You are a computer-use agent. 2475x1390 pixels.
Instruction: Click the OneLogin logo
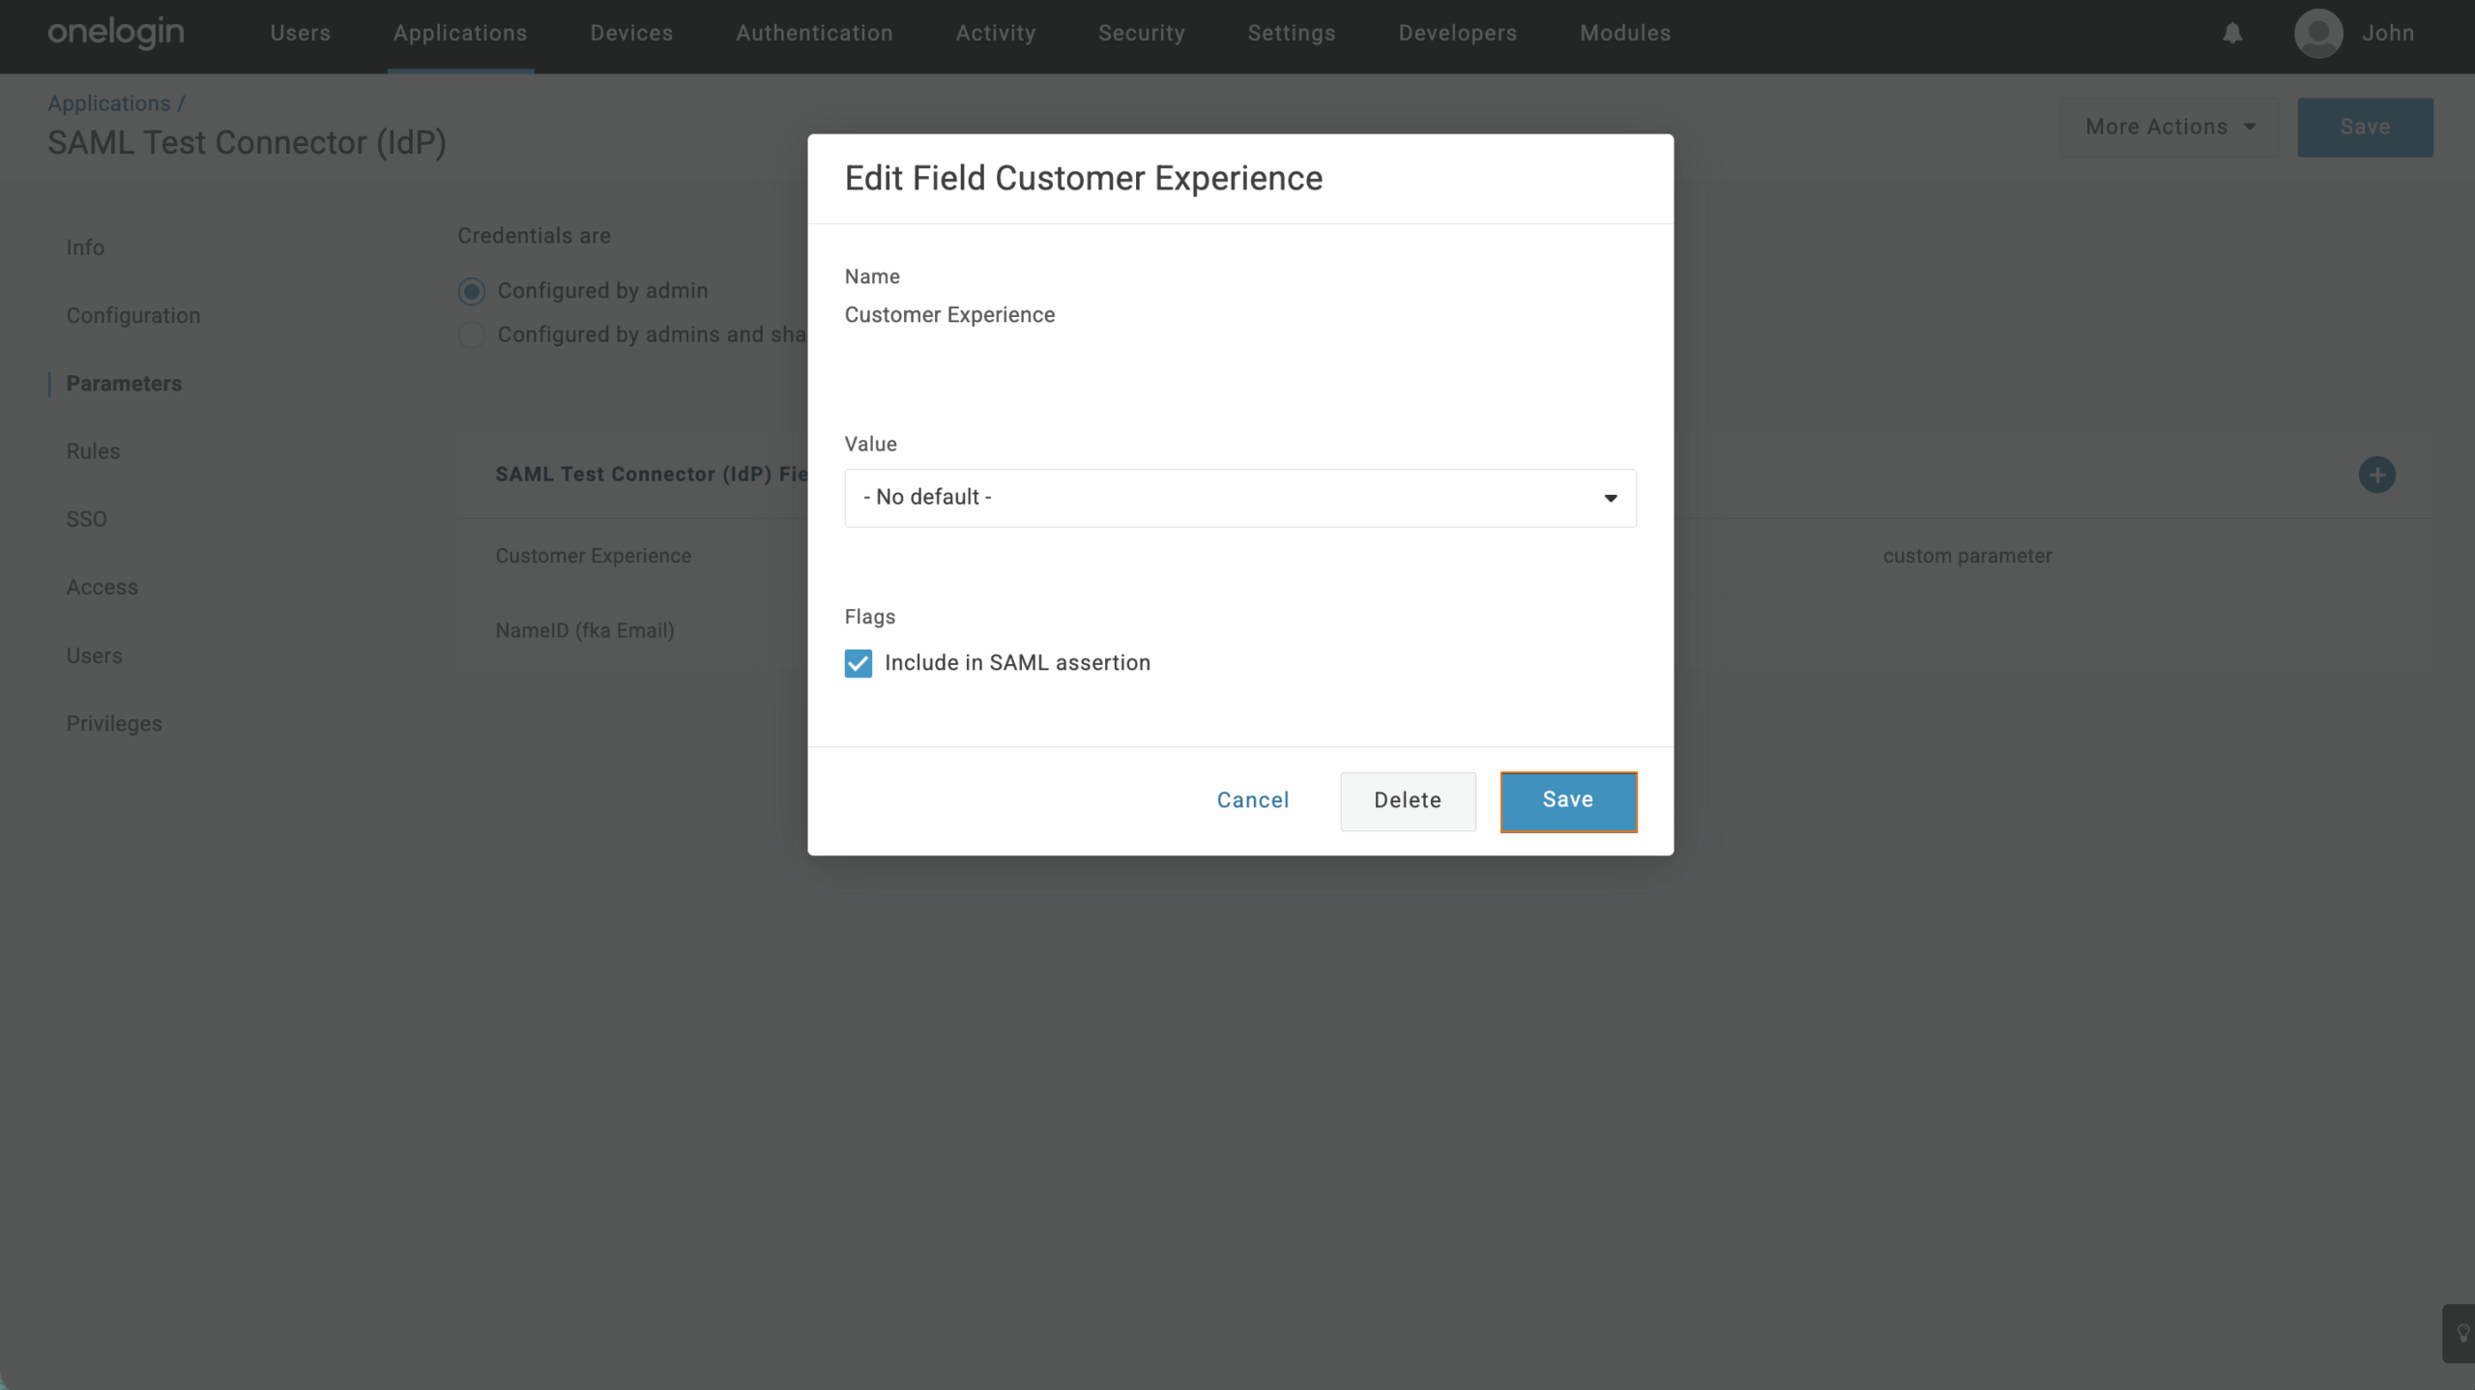pos(116,33)
